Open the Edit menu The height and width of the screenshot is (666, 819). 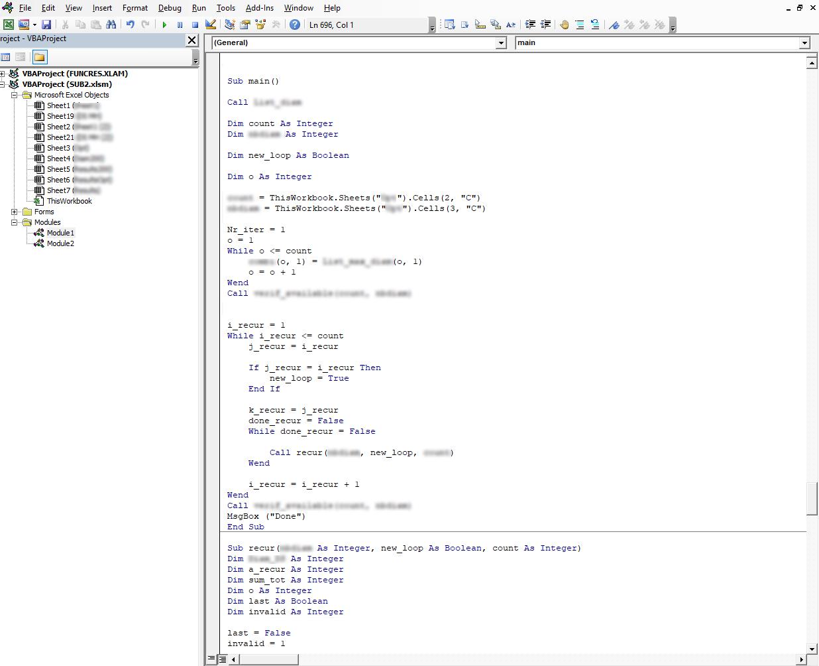(x=48, y=8)
